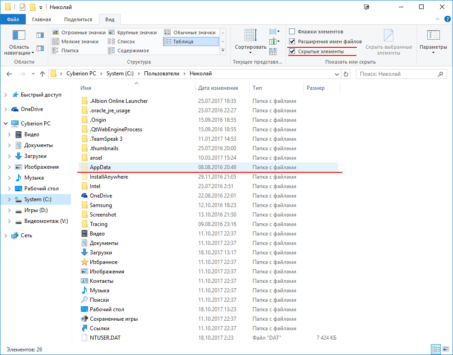Go up one level with up arrow

[x=42, y=74]
